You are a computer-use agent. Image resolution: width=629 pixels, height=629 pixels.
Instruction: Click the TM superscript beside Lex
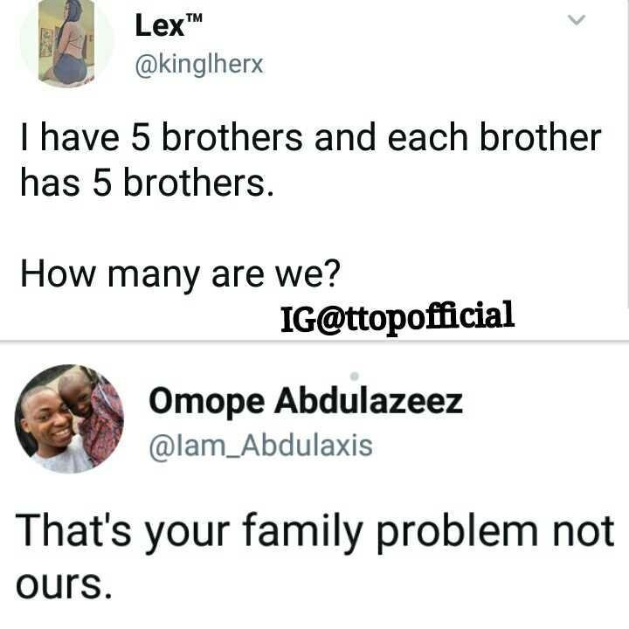(194, 18)
